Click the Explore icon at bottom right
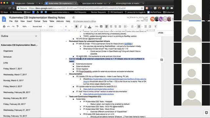Viewport: 210px width, 118px height. pyautogui.click(x=206, y=113)
